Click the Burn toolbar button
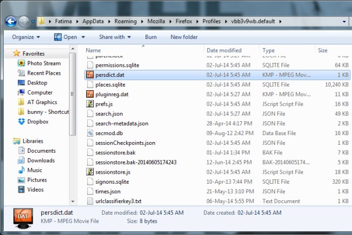Image resolution: width=352 pixels, height=235 pixels. click(150, 37)
